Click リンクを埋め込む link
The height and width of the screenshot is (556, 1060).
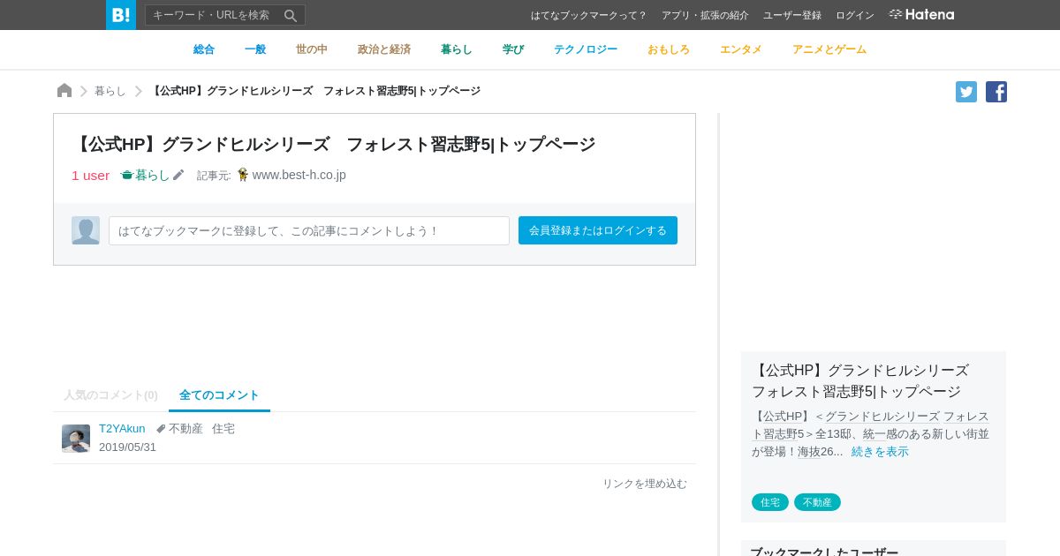point(645,484)
